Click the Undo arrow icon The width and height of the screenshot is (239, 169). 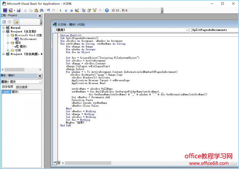(48, 10)
